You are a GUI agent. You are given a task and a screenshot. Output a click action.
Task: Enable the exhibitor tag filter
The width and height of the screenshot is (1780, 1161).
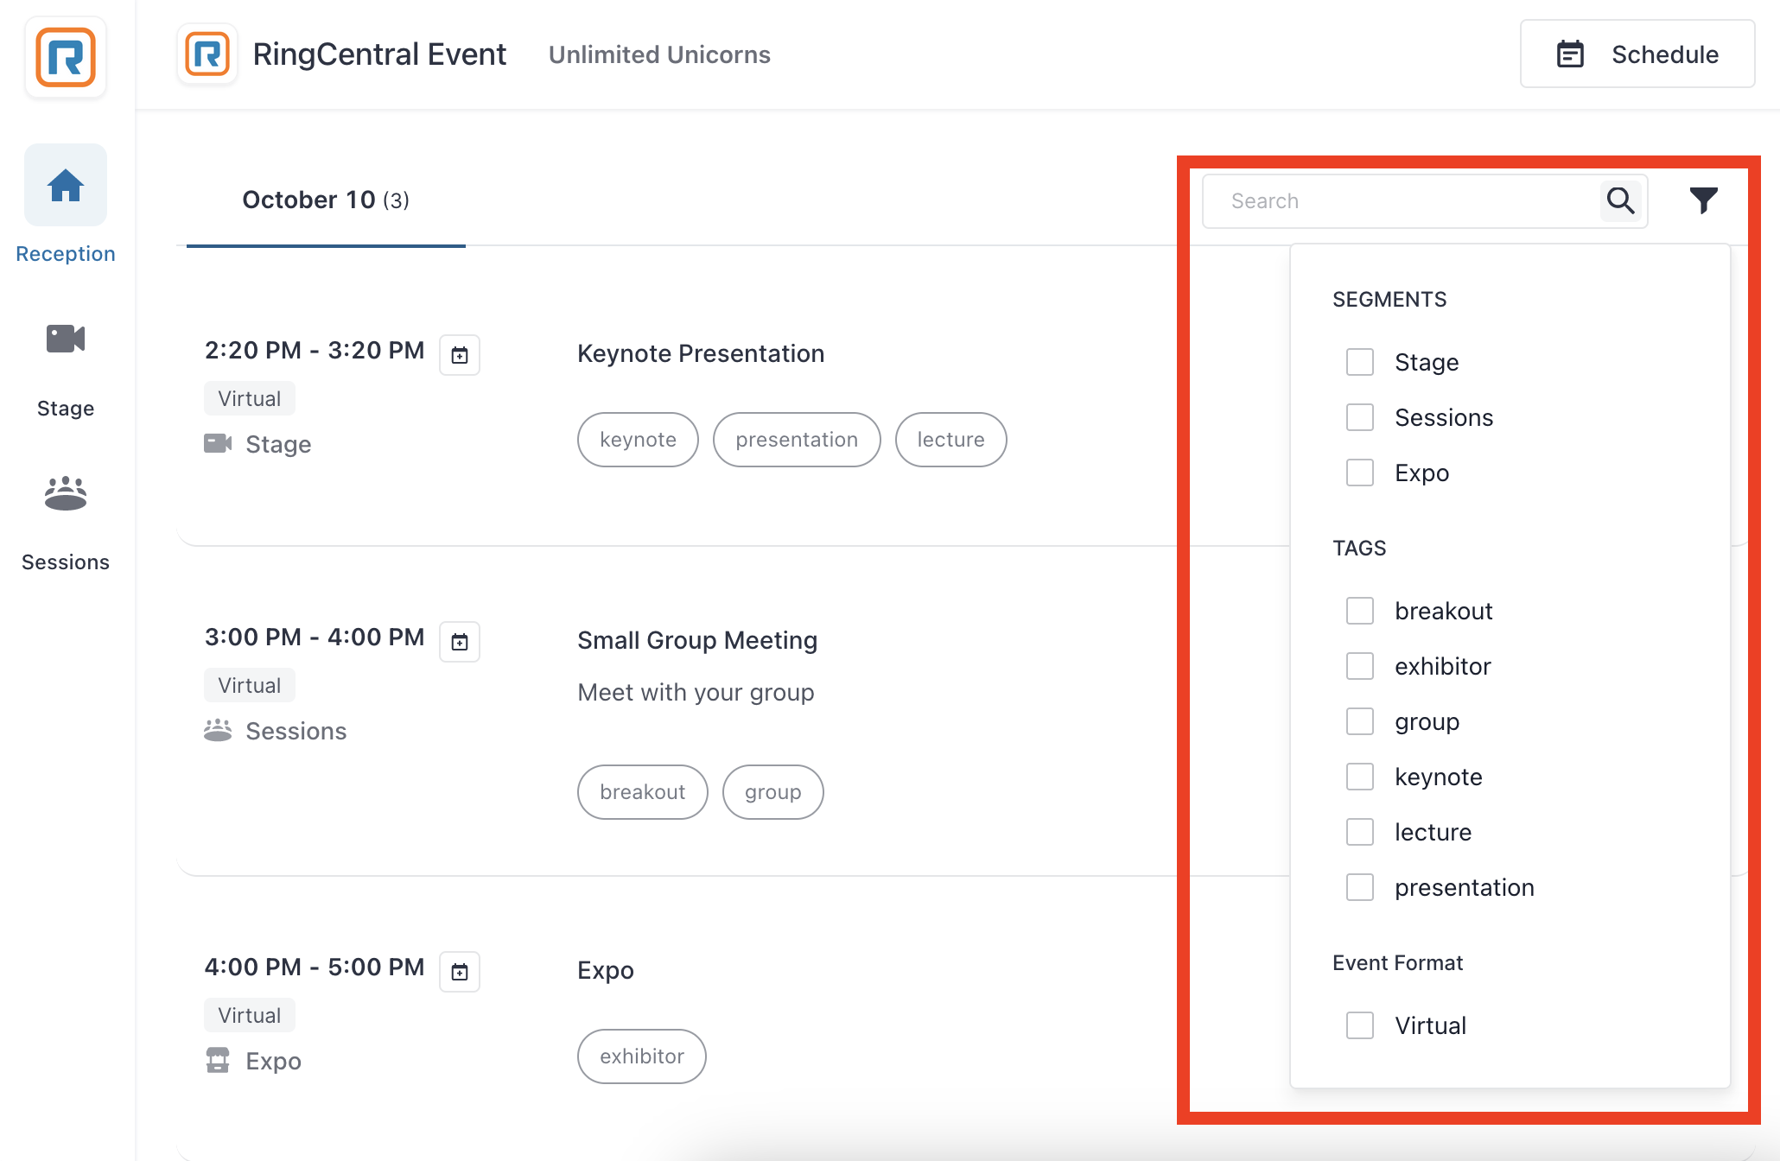point(1360,666)
